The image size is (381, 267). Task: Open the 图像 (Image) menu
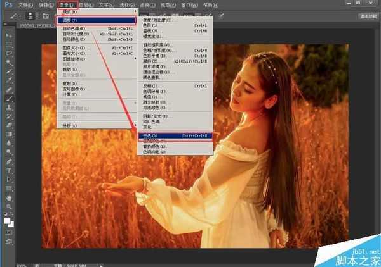click(x=66, y=4)
